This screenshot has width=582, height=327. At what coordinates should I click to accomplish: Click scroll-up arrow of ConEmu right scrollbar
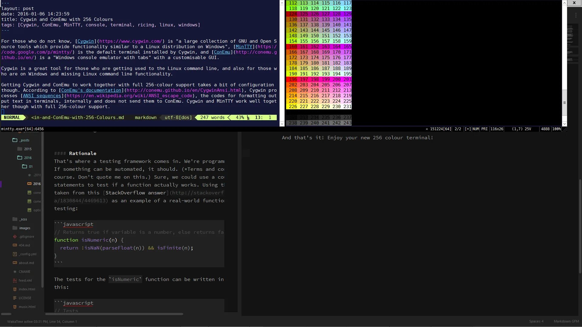pyautogui.click(x=564, y=3)
